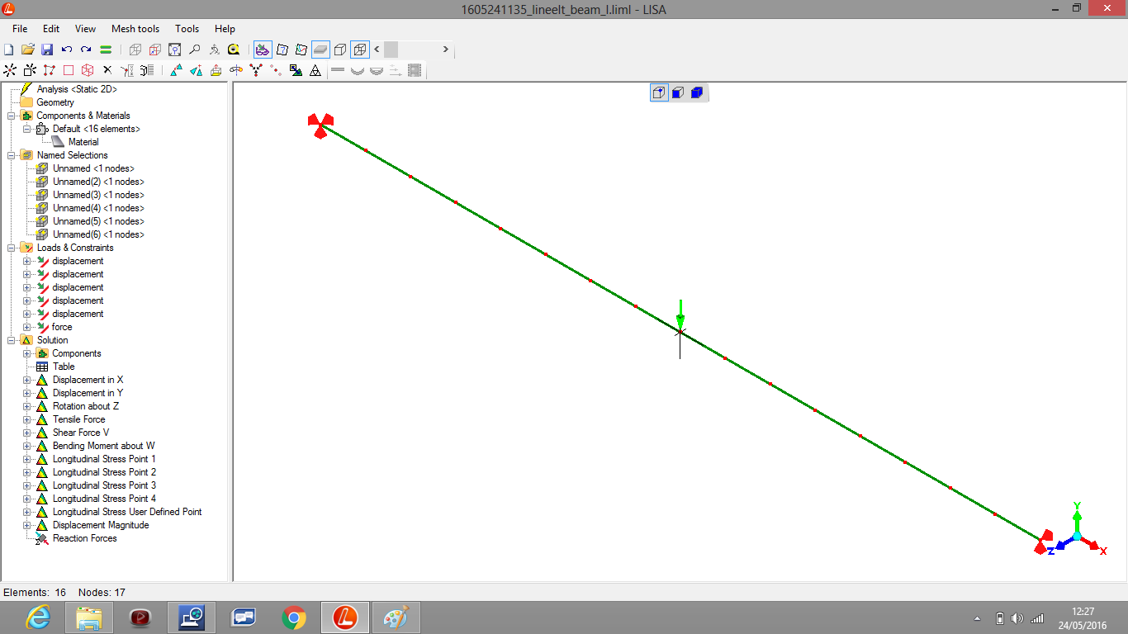Screen dimensions: 1128x634
Task: Expand the Displacement in Y result
Action: pos(27,393)
